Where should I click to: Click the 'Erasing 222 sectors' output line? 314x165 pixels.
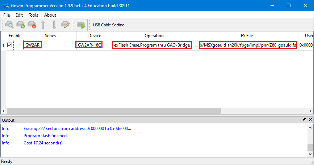click(77, 129)
